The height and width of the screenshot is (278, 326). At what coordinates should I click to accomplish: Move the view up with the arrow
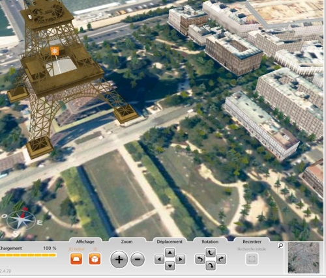tap(170, 253)
